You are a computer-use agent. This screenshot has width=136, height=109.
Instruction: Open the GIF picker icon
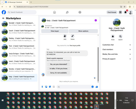[x=54, y=87]
